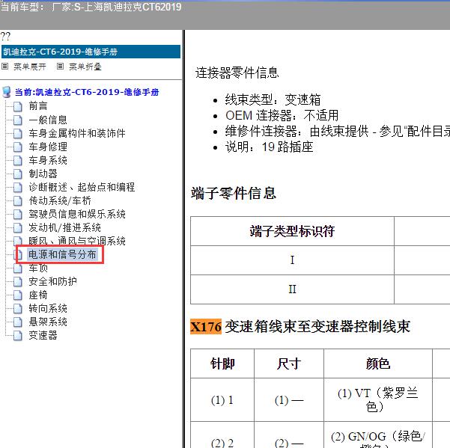Open the 车身系统 chapter
The image size is (450, 448).
pos(48,160)
